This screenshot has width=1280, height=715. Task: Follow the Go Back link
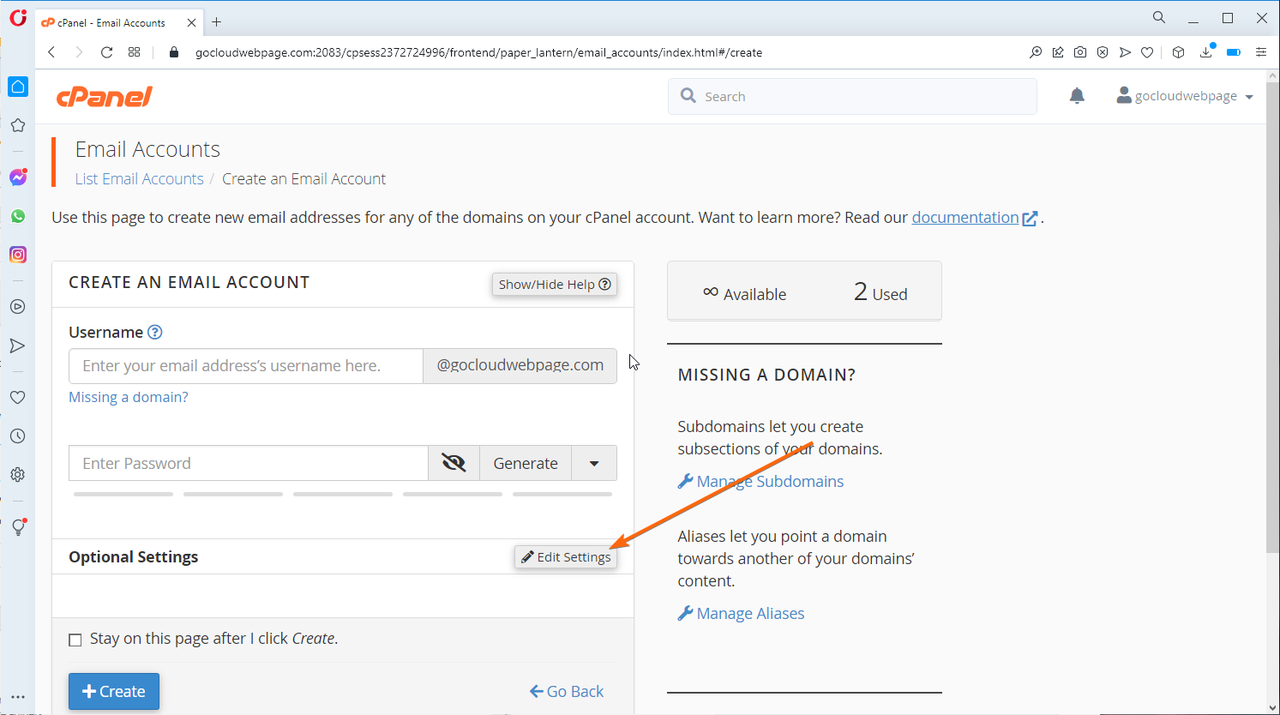[x=567, y=692]
